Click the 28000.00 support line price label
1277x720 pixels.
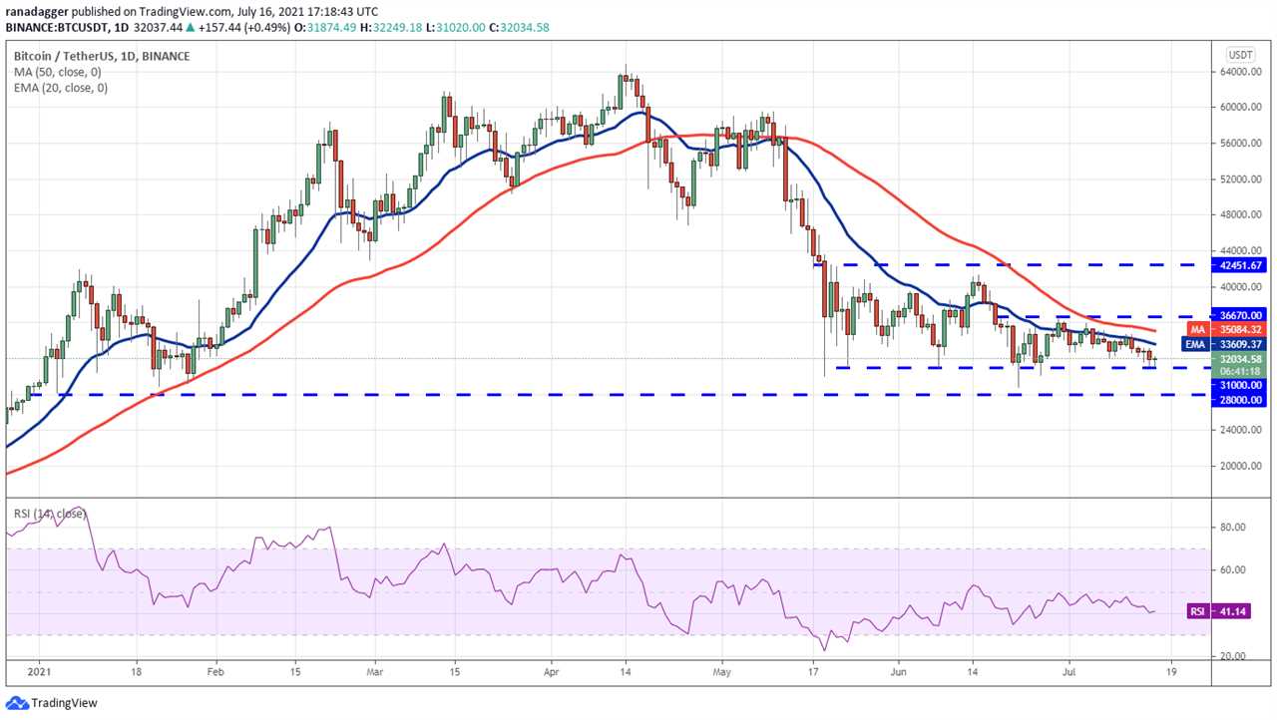click(1241, 399)
